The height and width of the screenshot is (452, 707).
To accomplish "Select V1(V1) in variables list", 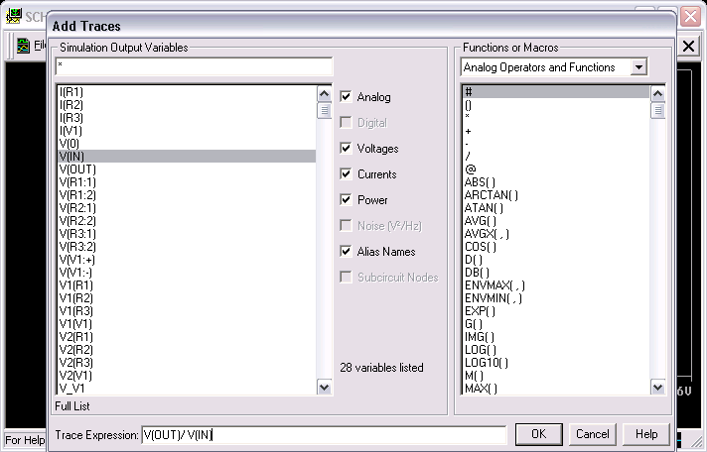I will pos(187,324).
